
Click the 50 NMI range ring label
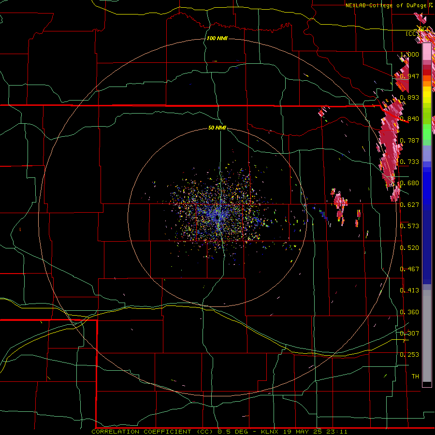pyautogui.click(x=217, y=128)
